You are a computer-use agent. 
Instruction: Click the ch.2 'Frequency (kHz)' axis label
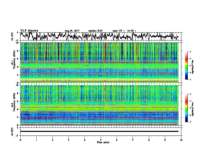14,102
